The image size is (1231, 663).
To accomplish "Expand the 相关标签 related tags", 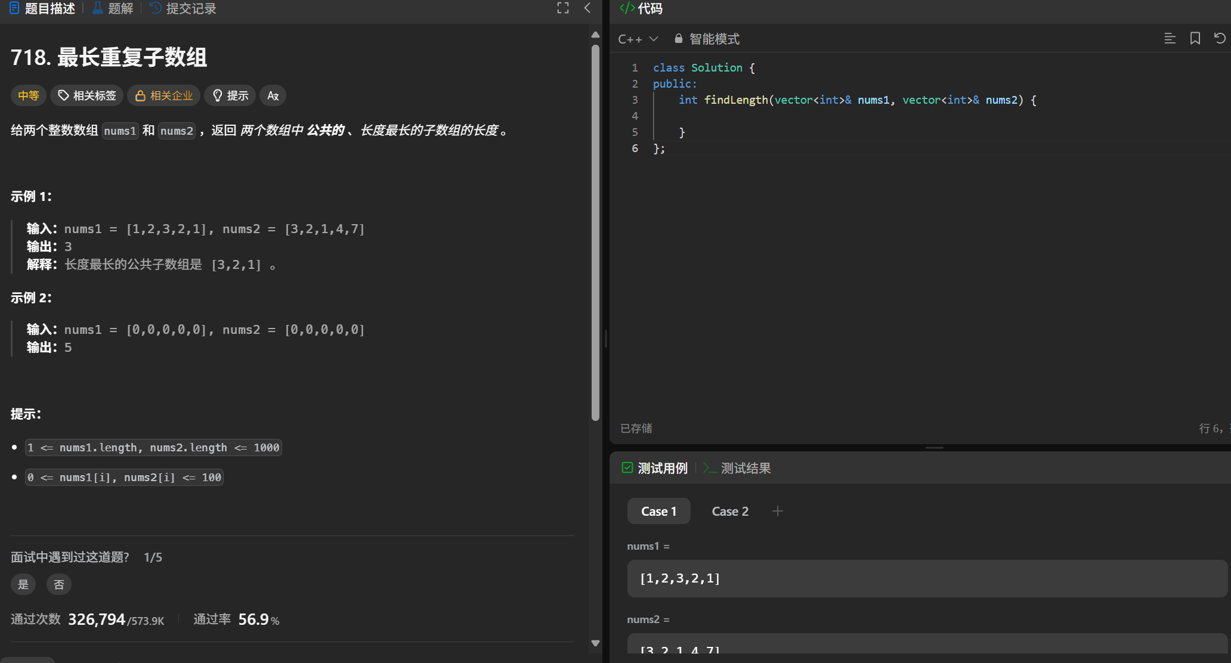I will [x=87, y=96].
